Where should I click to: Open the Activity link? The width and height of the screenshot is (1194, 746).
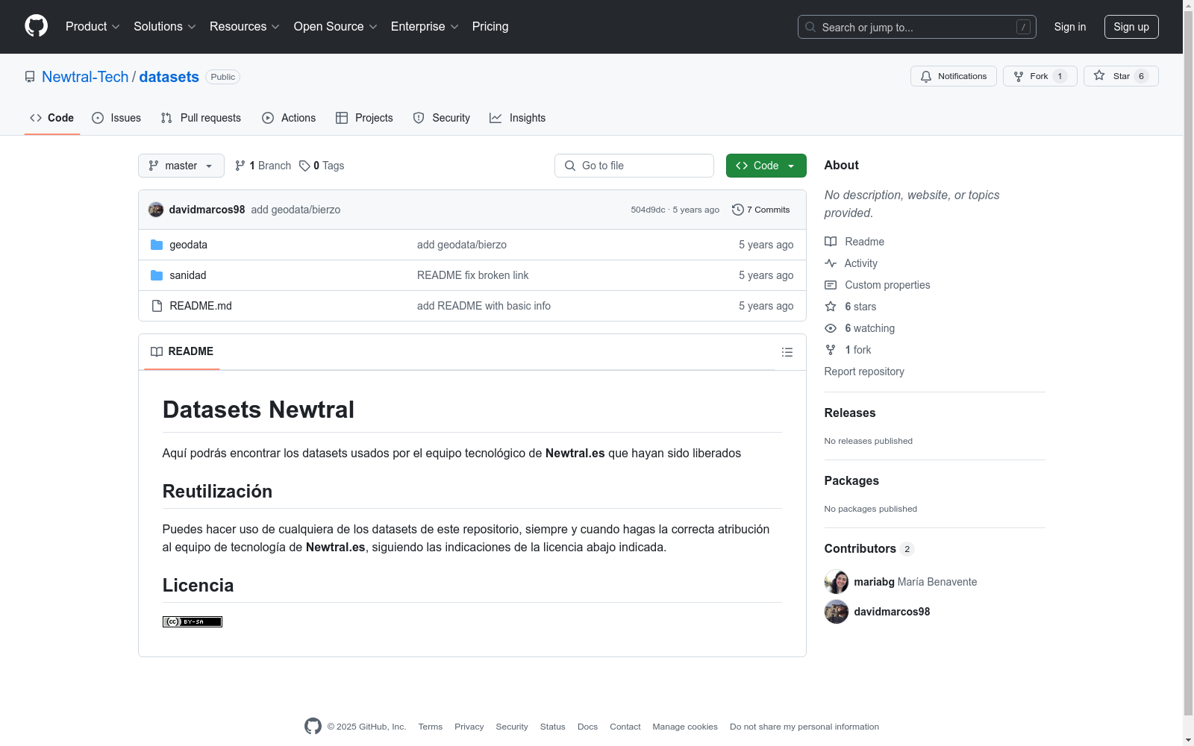click(x=851, y=263)
